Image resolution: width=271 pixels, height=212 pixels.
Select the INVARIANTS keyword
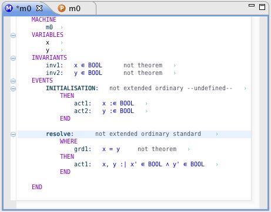(49, 57)
